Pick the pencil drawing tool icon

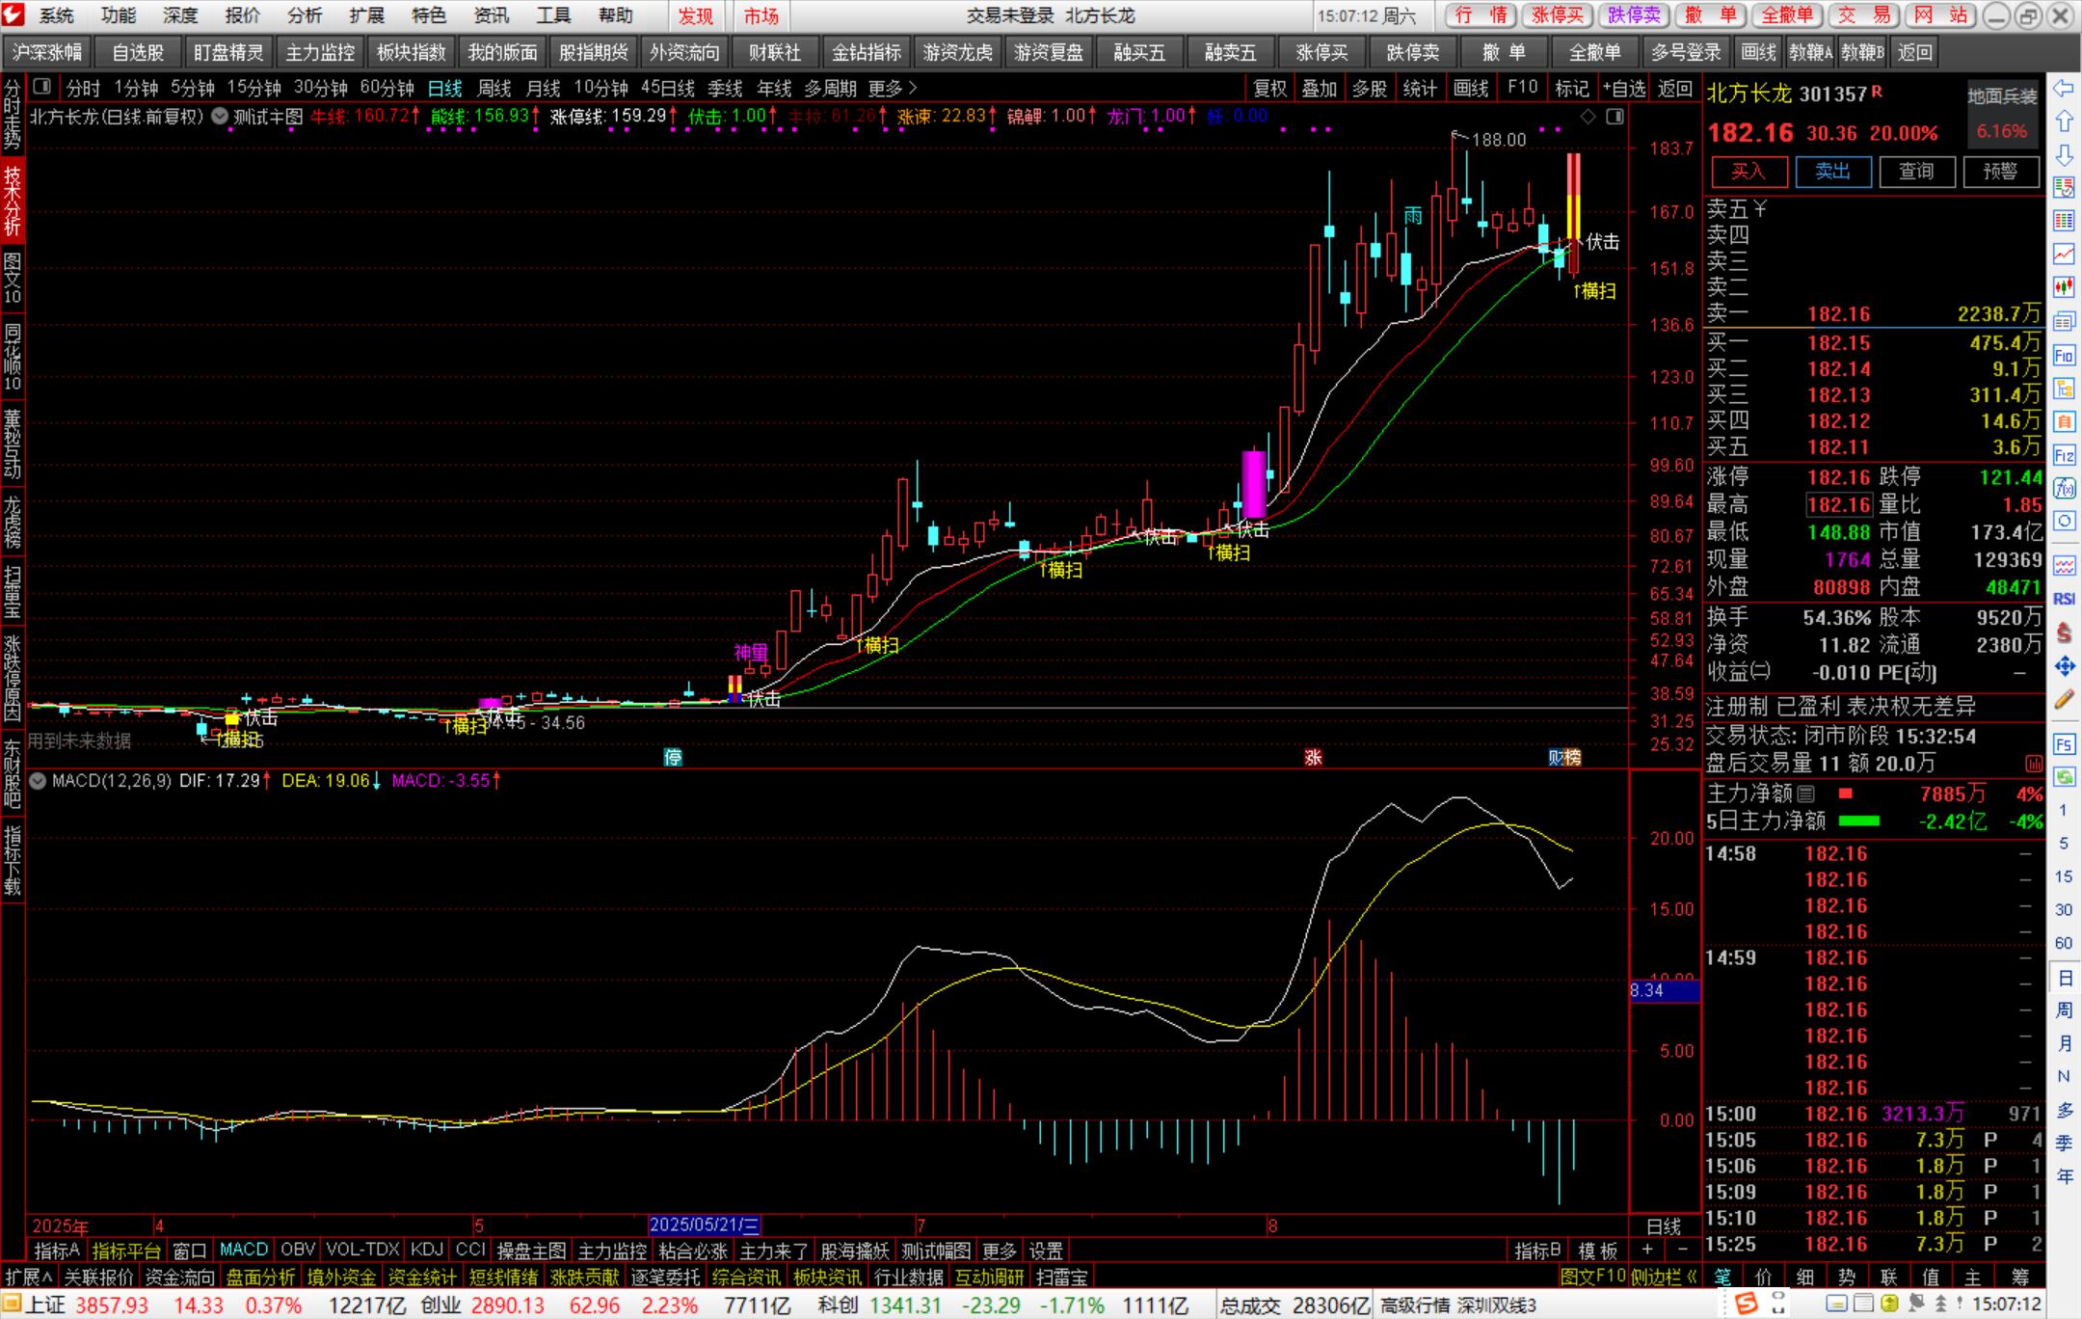tap(2064, 700)
